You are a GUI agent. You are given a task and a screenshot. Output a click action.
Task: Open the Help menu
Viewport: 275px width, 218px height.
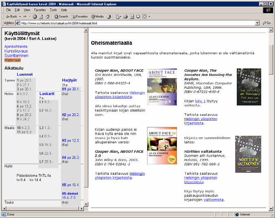click(x=64, y=10)
